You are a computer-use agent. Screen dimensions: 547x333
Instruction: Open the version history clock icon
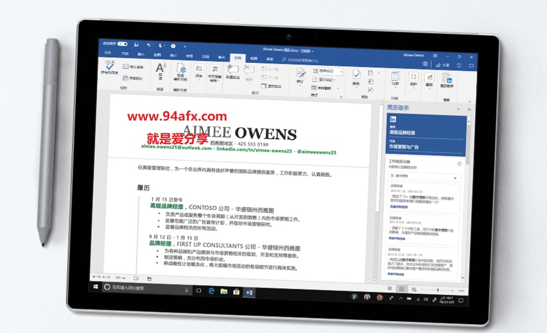tap(459, 65)
